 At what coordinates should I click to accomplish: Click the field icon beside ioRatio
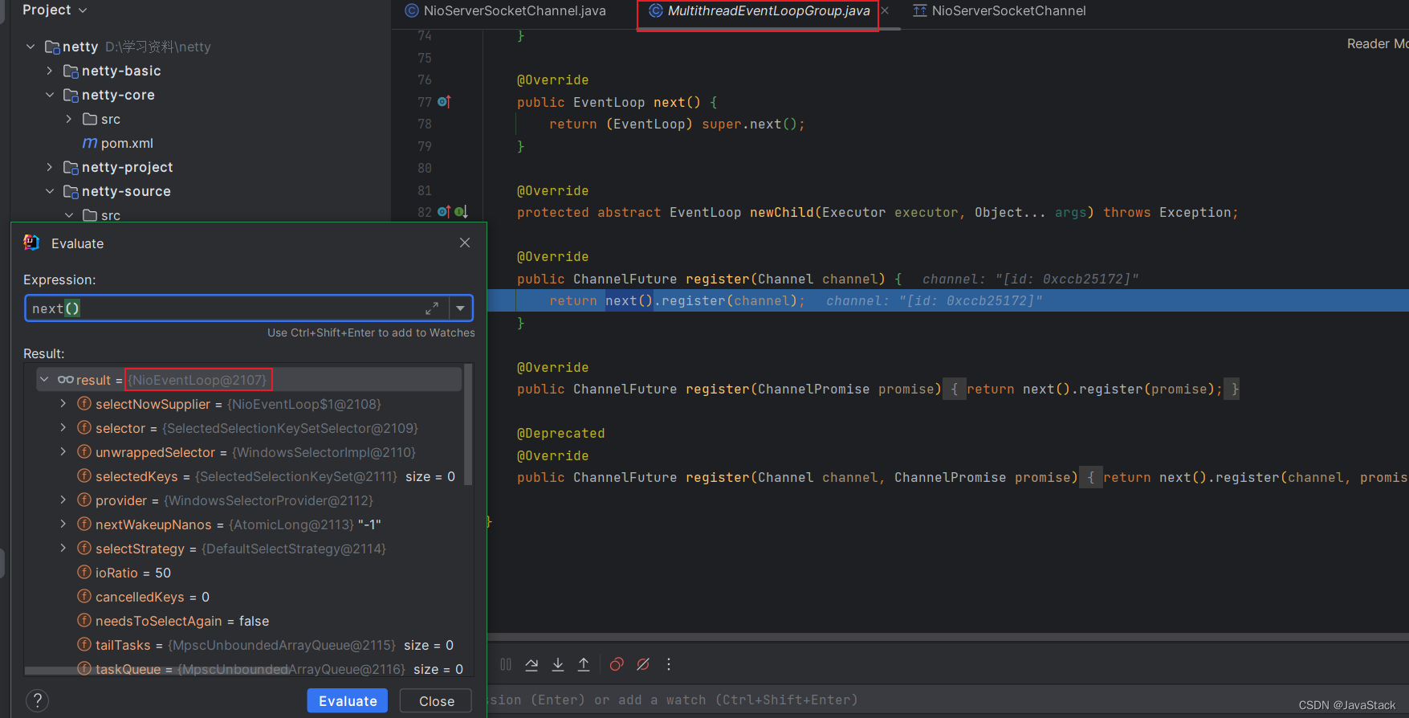[84, 572]
